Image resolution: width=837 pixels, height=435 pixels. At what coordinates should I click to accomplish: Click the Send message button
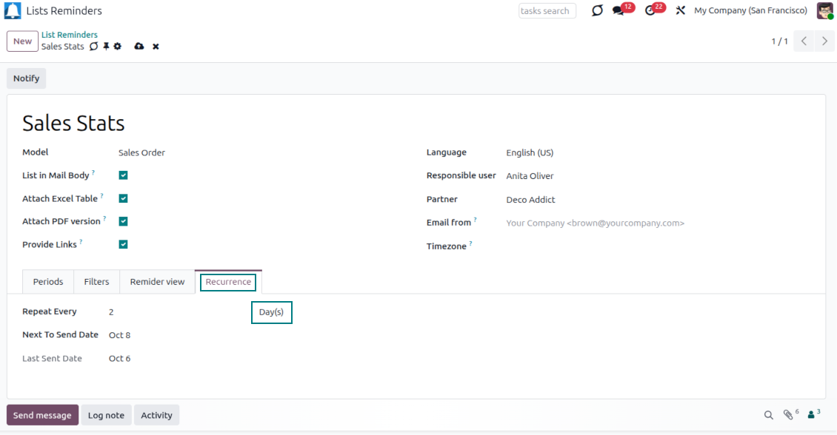pyautogui.click(x=42, y=415)
